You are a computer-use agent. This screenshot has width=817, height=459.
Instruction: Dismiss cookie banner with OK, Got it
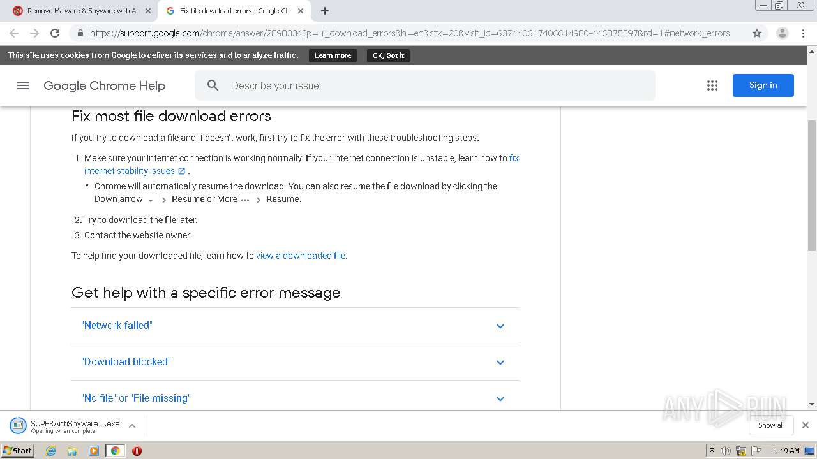[388, 55]
